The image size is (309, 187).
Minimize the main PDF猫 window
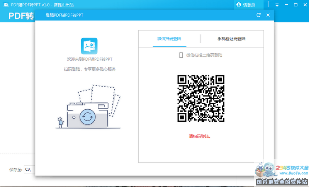point(287,5)
